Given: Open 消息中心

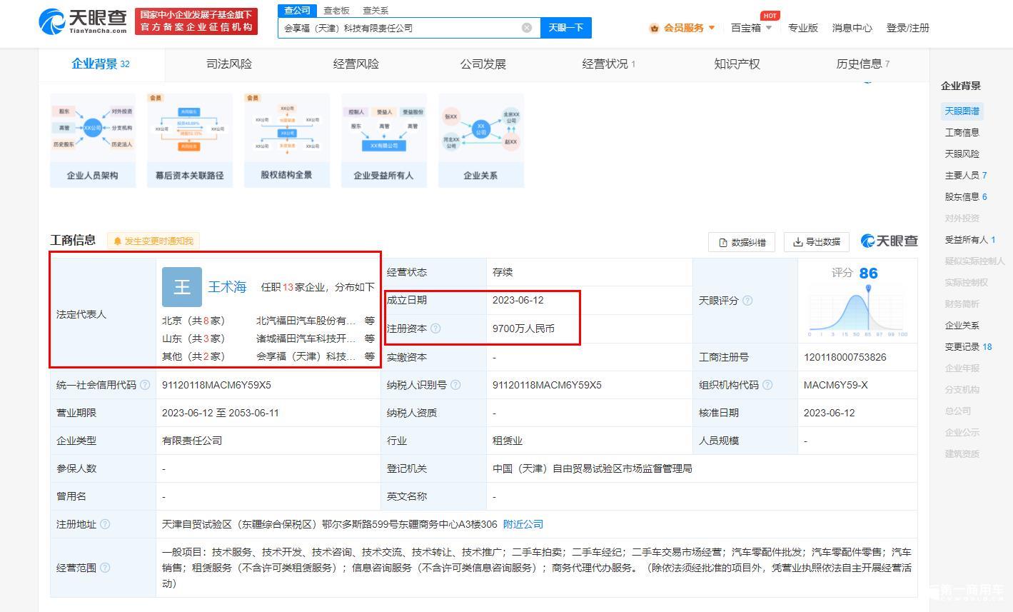Looking at the screenshot, I should [x=852, y=28].
